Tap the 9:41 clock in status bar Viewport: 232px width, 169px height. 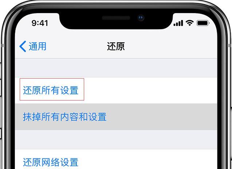point(40,23)
